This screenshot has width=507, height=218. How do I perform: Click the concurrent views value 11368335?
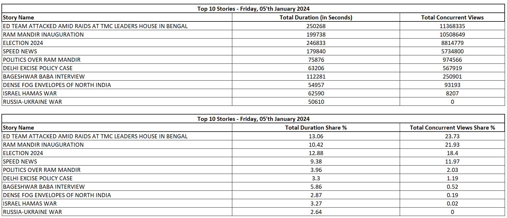[x=452, y=26]
